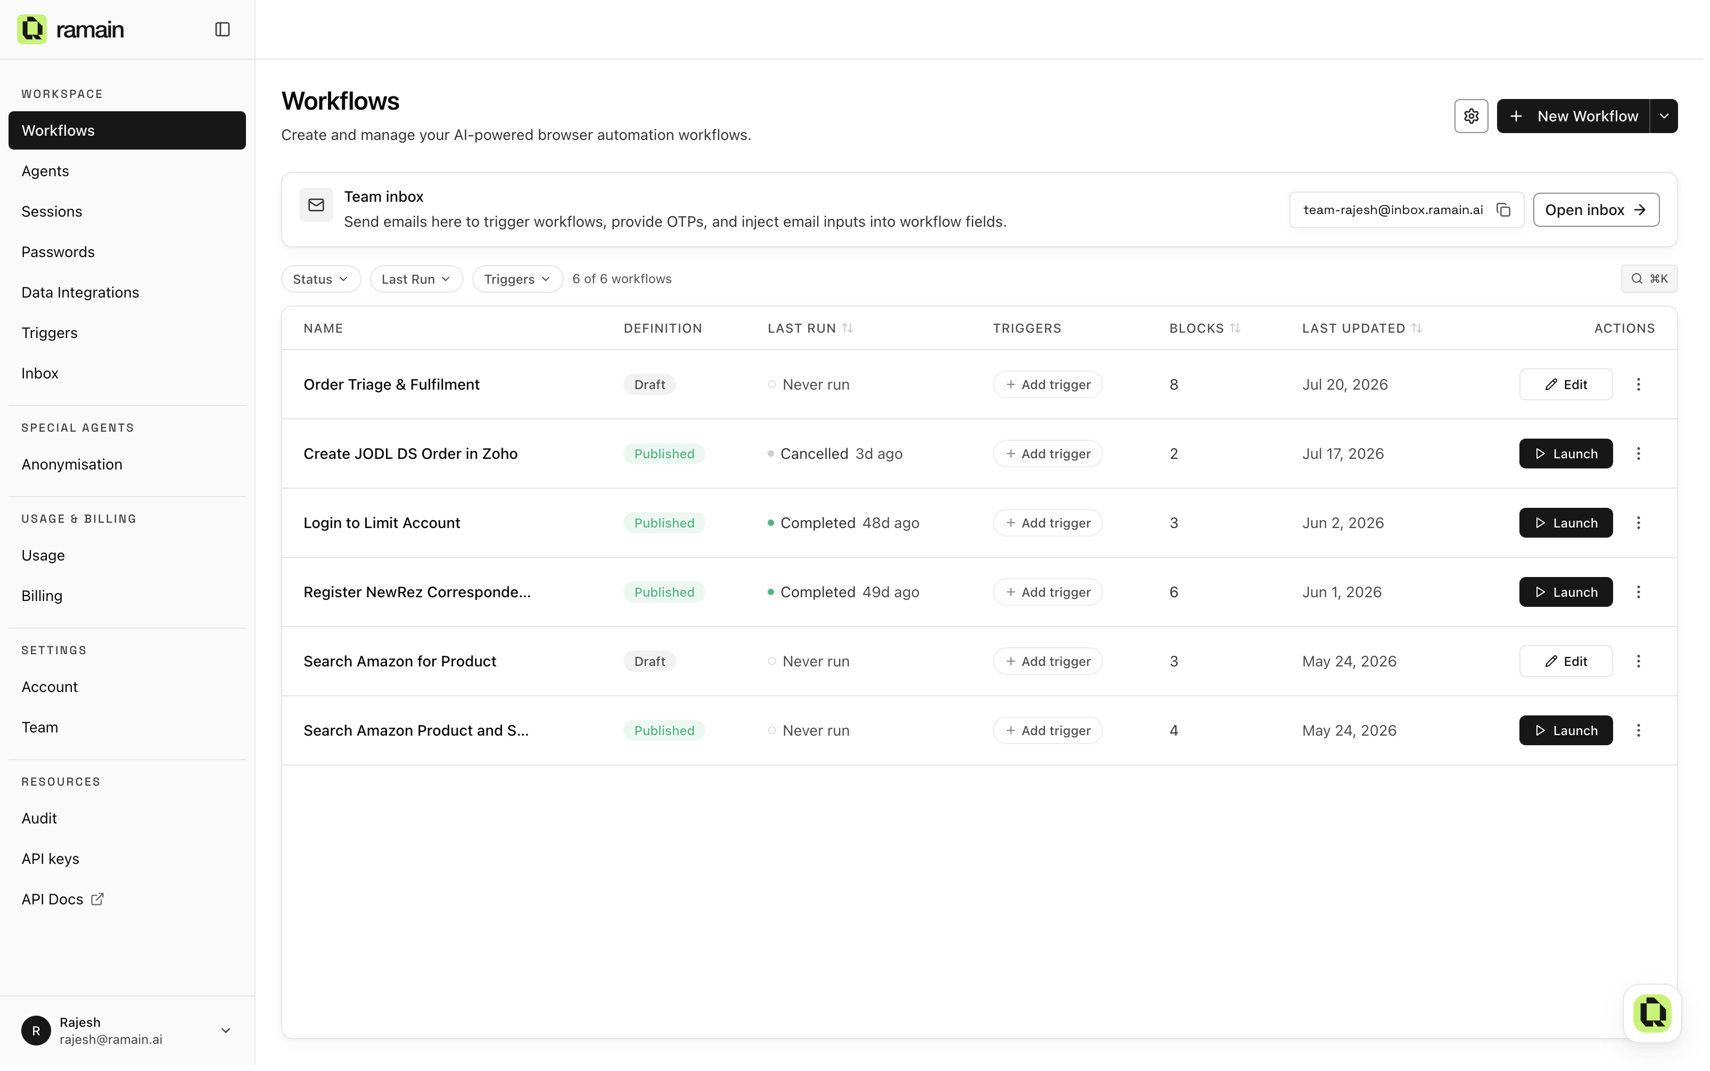Open the ramain assistant floating icon
Image resolution: width=1710 pixels, height=1071 pixels.
coord(1653,1014)
